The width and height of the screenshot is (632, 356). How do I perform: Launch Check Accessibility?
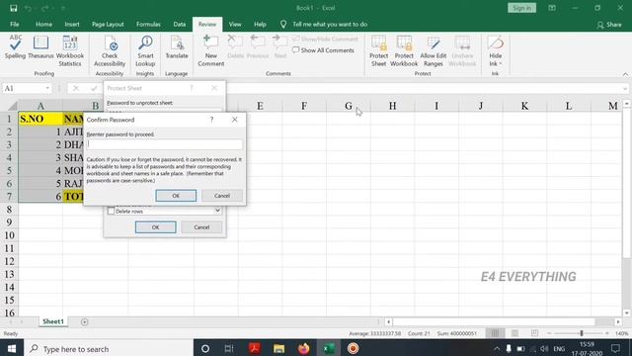point(110,50)
